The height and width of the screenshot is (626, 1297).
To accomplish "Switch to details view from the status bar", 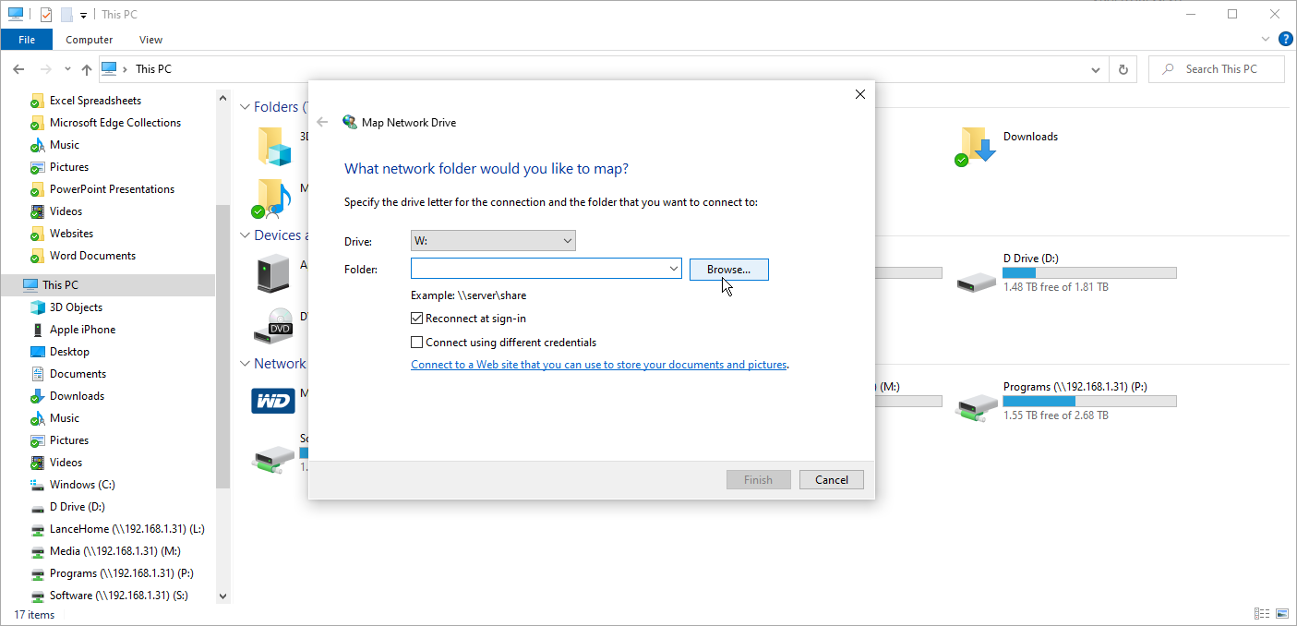I will pyautogui.click(x=1262, y=613).
